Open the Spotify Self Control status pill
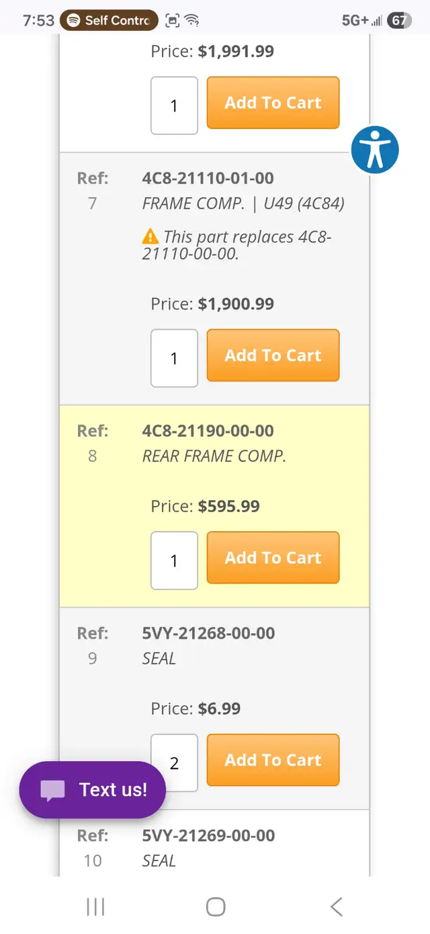Image resolution: width=430 pixels, height=934 pixels. coord(109,20)
